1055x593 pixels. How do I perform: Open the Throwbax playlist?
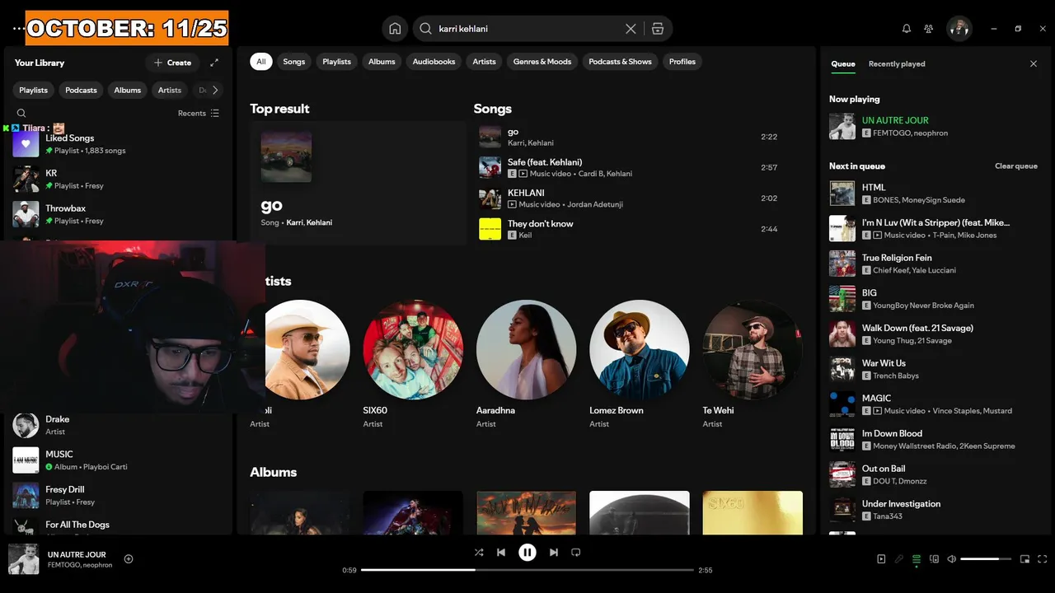(x=118, y=214)
